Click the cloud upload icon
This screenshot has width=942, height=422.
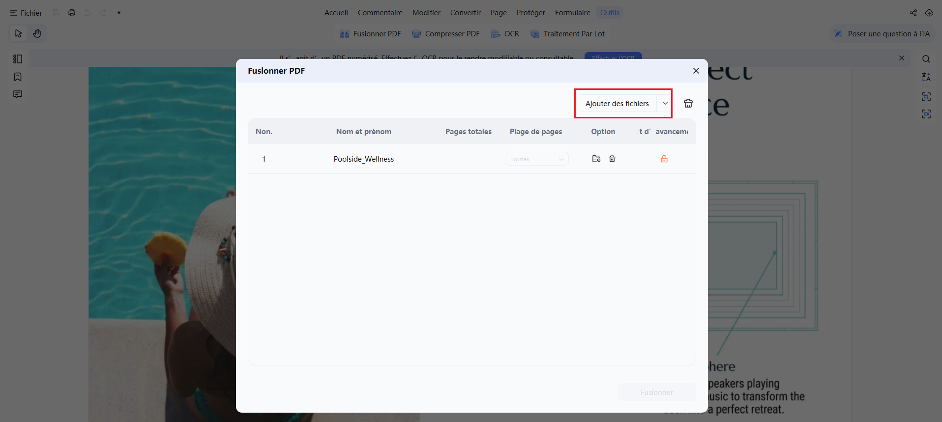point(929,13)
